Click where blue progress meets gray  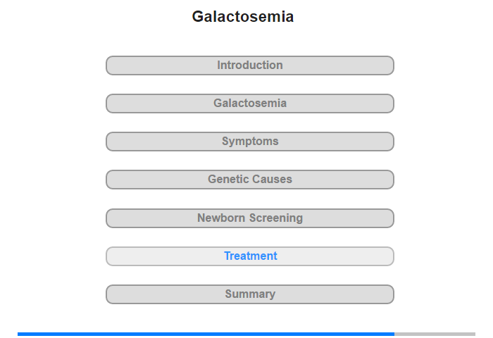(394, 334)
